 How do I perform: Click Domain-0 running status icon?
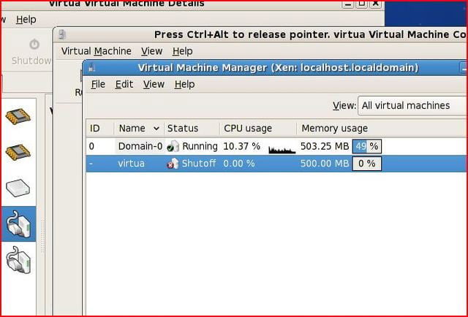pyautogui.click(x=173, y=146)
